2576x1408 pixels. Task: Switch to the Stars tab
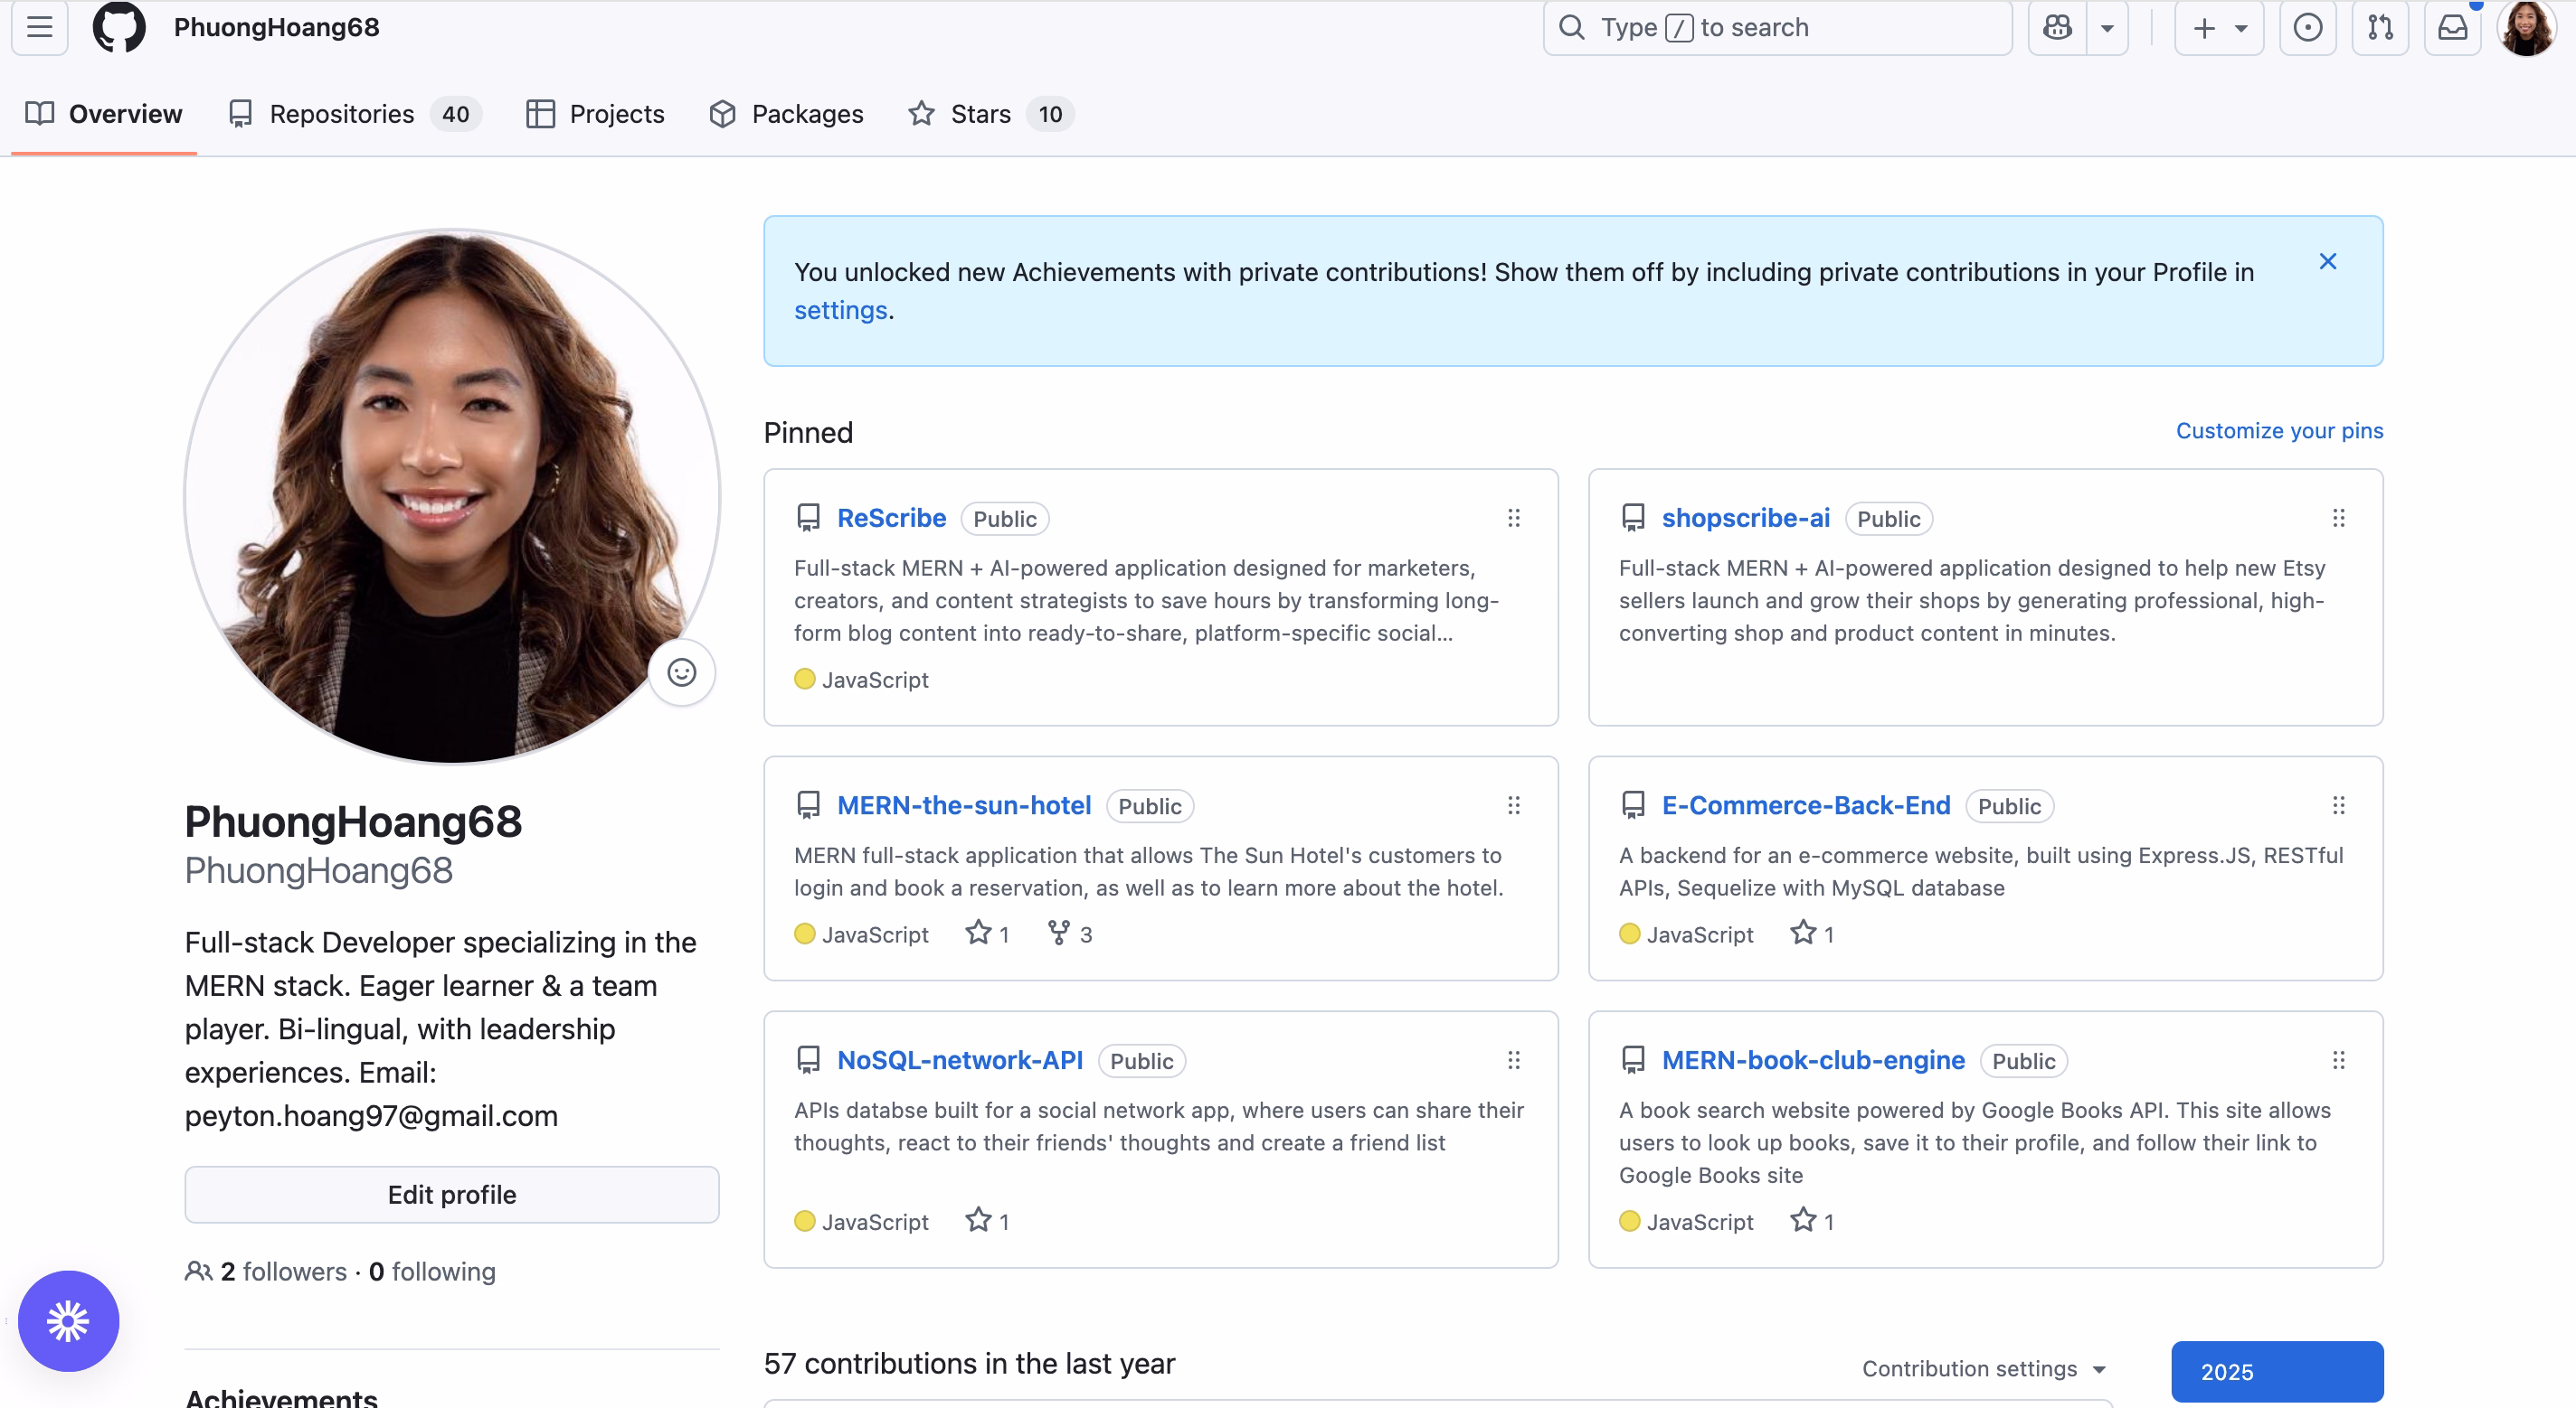click(980, 114)
